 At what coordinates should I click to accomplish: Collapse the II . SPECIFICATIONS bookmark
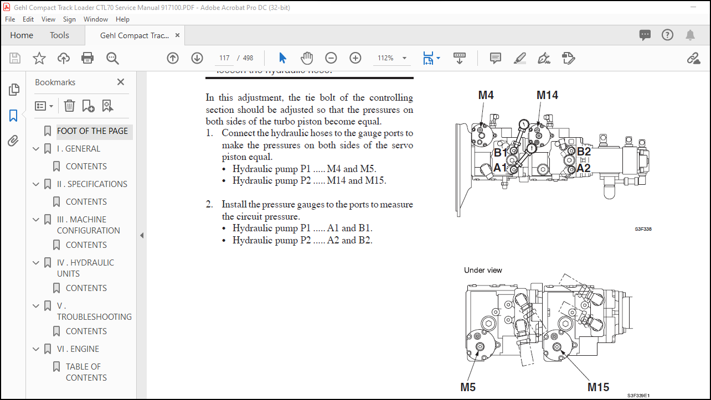pos(36,184)
